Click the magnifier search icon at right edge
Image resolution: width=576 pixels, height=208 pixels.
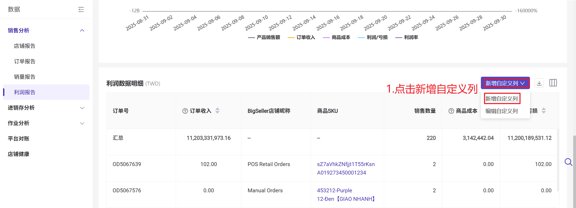pos(568,162)
